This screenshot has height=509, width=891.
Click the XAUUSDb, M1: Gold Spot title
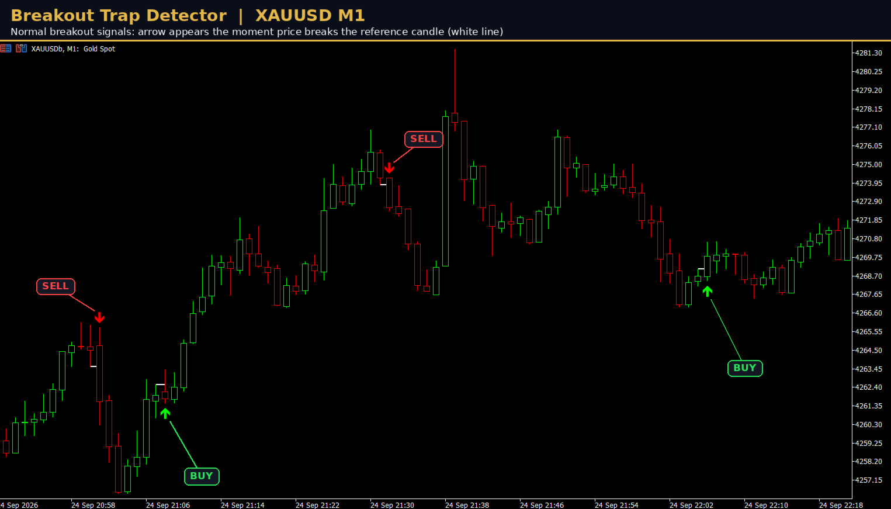73,49
